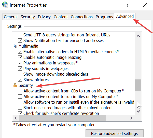Click the scroll down arrow in settings list
Viewport: 153px width, 138px height.
pyautogui.click(x=138, y=111)
